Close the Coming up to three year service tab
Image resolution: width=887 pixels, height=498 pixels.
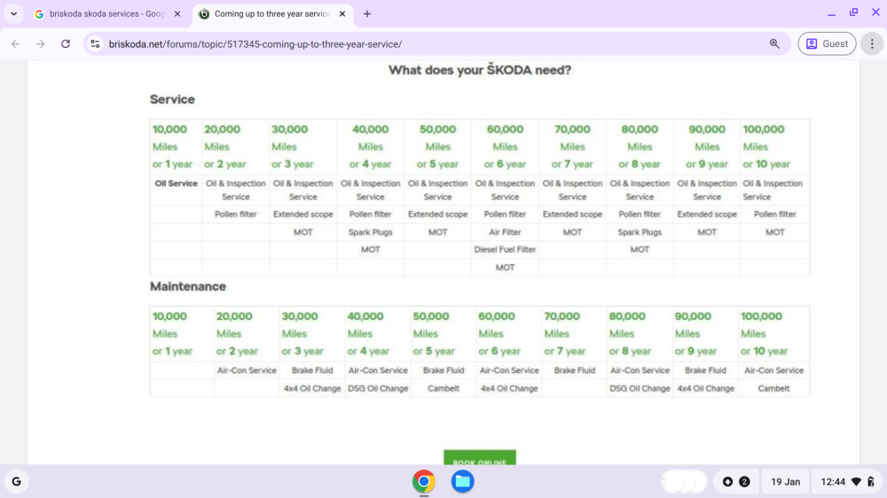pyautogui.click(x=342, y=14)
